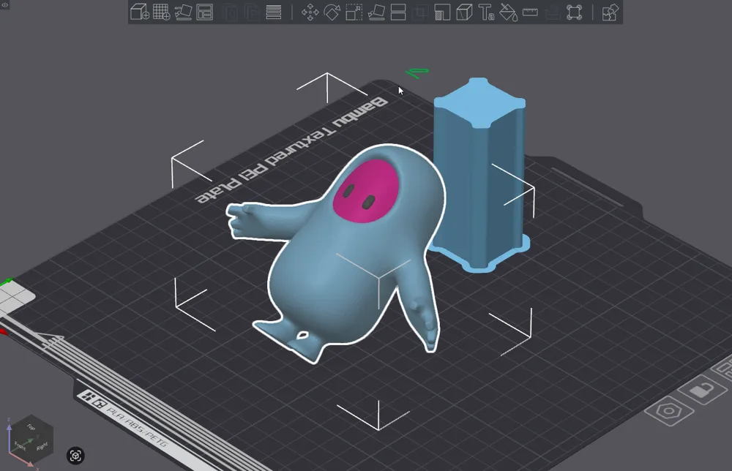The height and width of the screenshot is (471, 732).
Task: Click the Right face of view cube
Action: pos(42,446)
